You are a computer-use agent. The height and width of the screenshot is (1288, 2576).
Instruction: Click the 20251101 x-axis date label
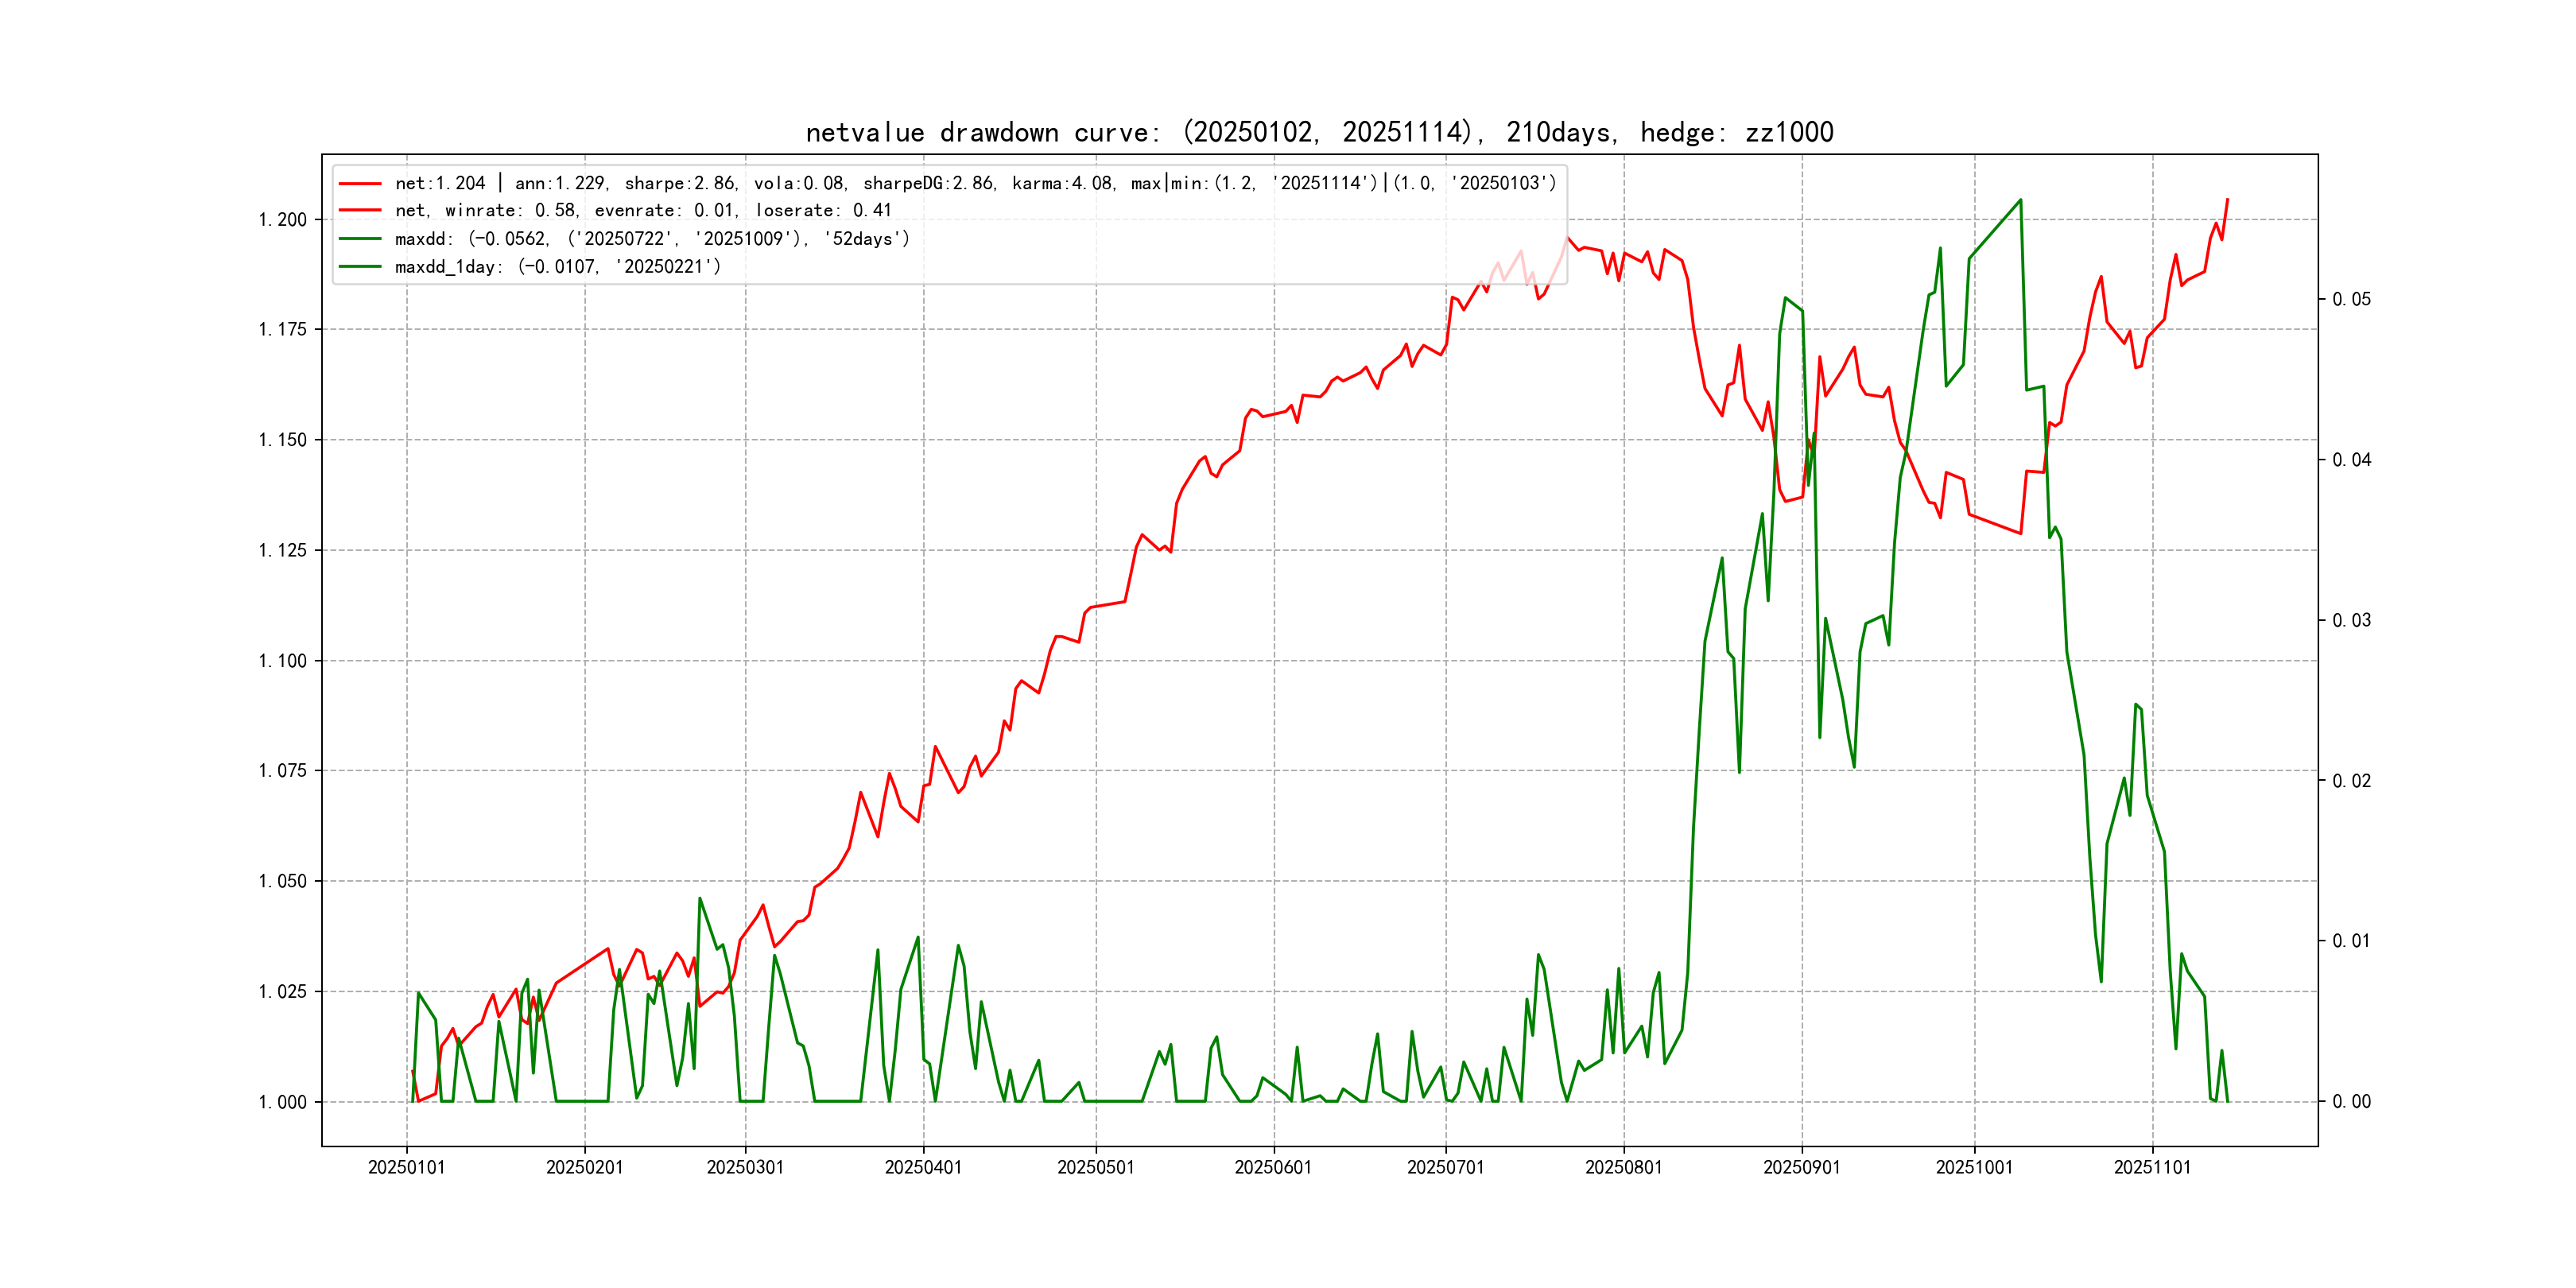(2152, 1167)
